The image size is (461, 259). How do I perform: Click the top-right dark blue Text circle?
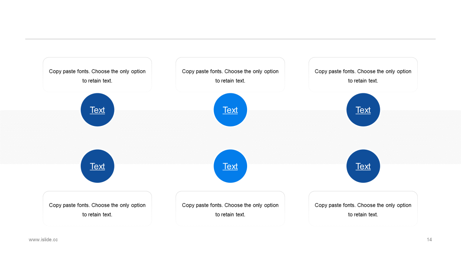click(x=363, y=110)
